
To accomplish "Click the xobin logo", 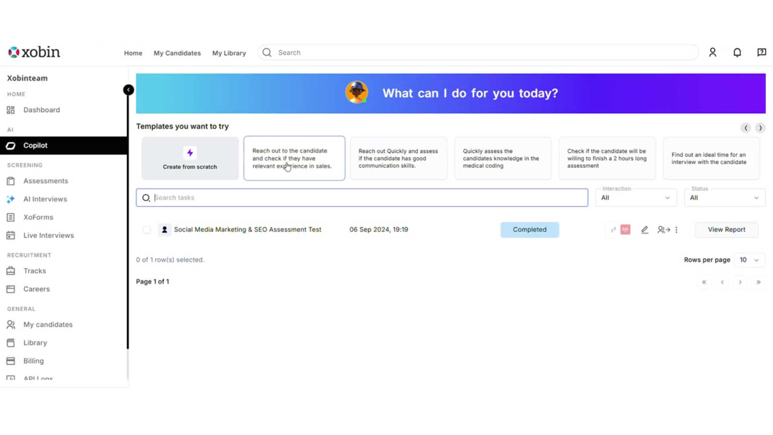I will click(x=34, y=52).
